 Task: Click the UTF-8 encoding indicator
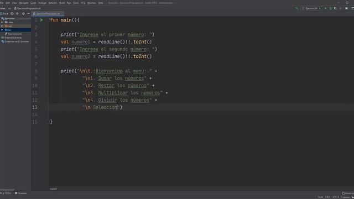click(336, 197)
